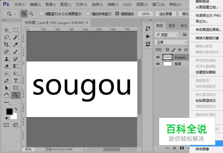The image size is (223, 153).
Task: Reset default foreground and background colors
Action: click(7, 118)
